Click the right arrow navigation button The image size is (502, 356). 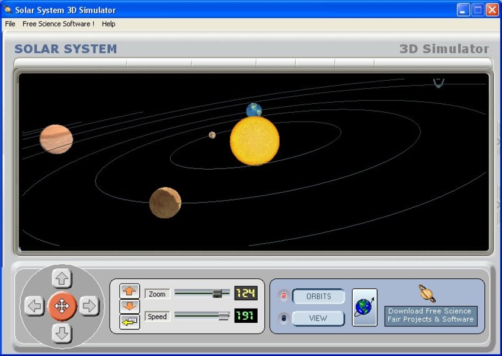(x=89, y=306)
